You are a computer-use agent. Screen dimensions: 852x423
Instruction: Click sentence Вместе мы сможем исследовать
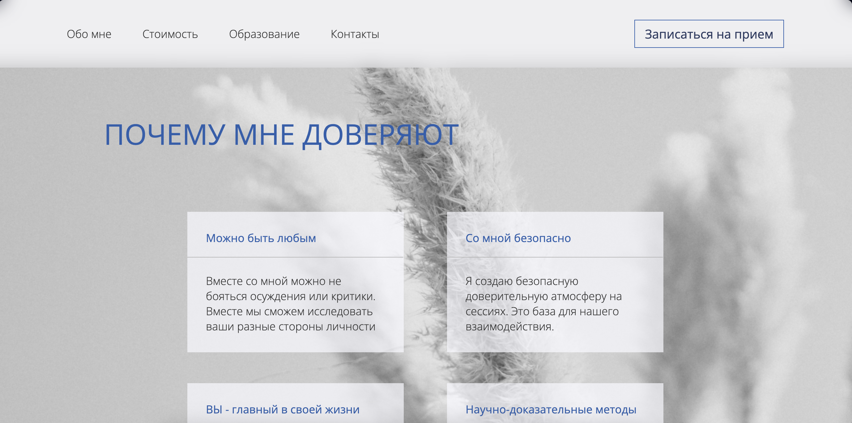pyautogui.click(x=289, y=312)
